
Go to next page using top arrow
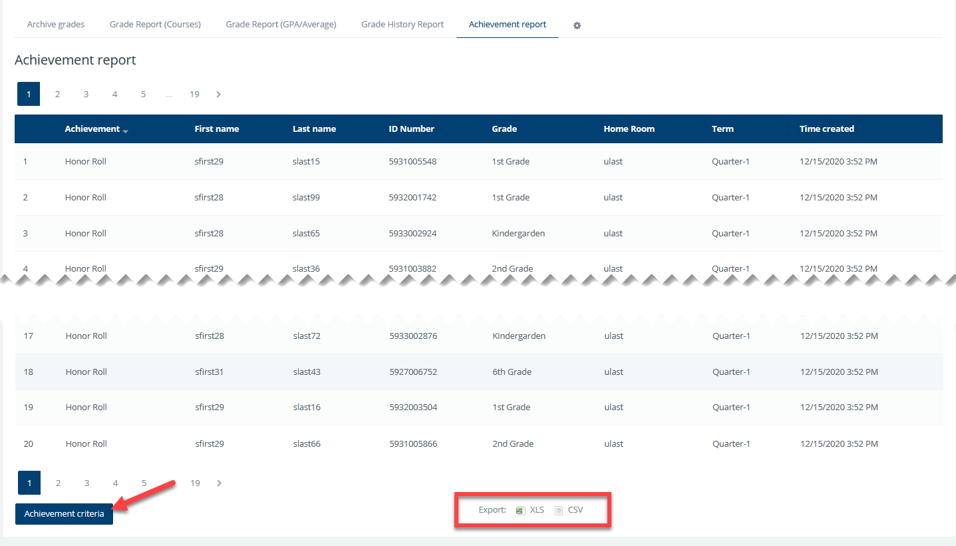(x=219, y=95)
